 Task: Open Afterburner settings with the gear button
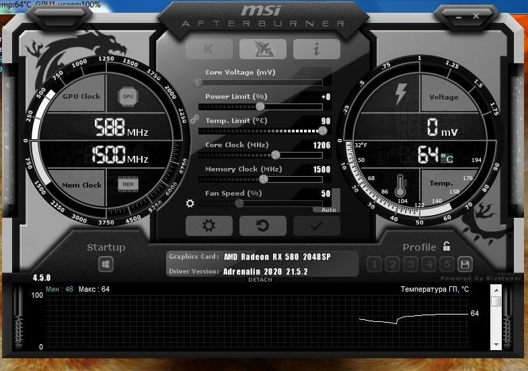coord(209,226)
